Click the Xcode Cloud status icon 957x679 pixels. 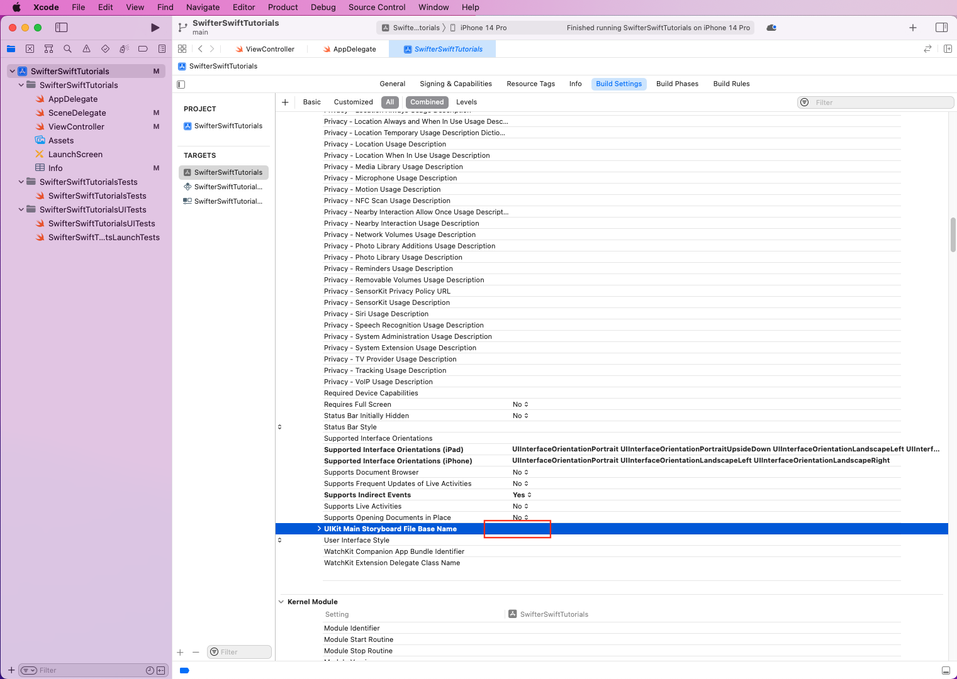771,28
